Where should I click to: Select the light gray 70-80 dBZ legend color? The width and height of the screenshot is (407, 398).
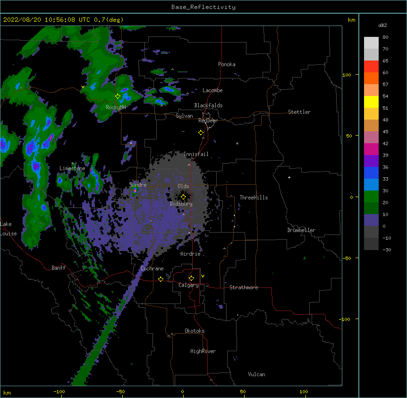tap(371, 43)
